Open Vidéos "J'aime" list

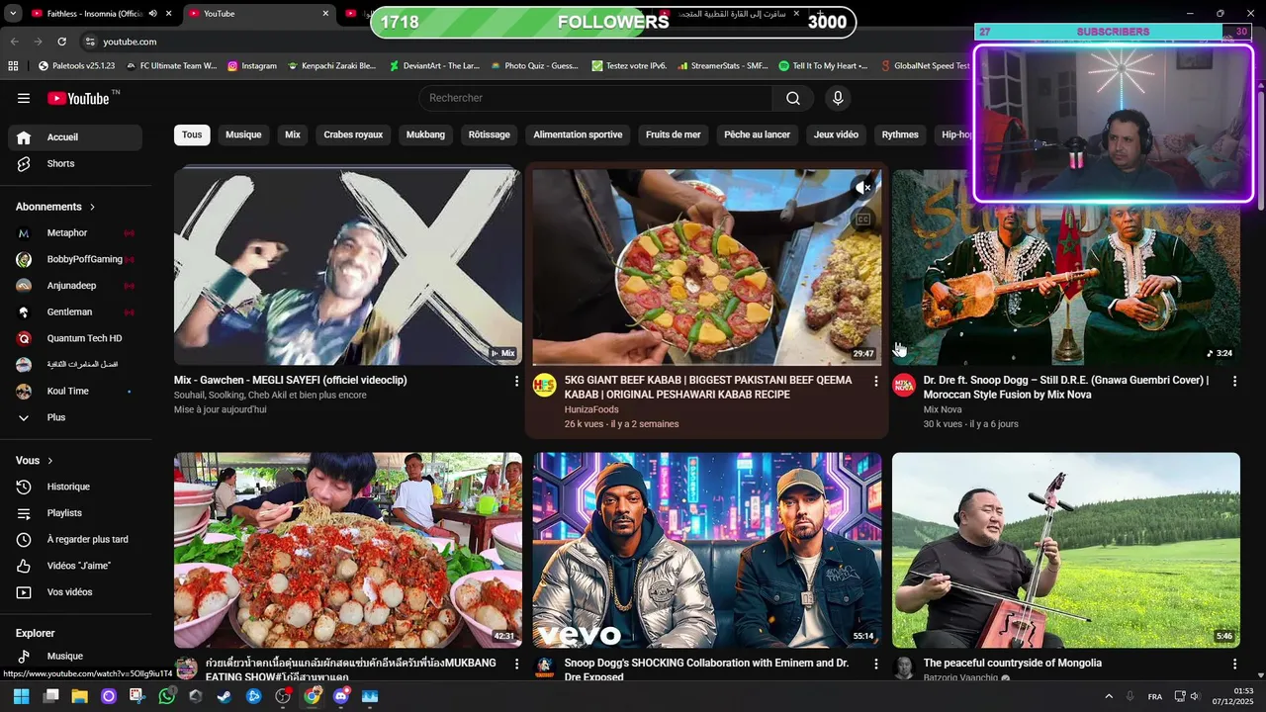pyautogui.click(x=75, y=566)
